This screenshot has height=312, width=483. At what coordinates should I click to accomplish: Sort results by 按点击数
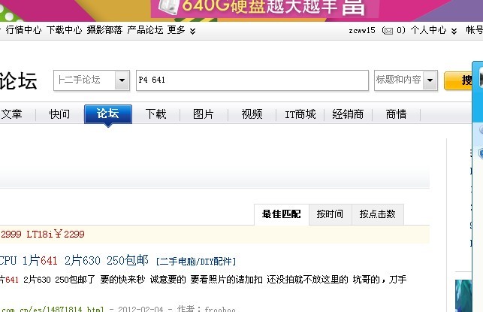(x=377, y=214)
